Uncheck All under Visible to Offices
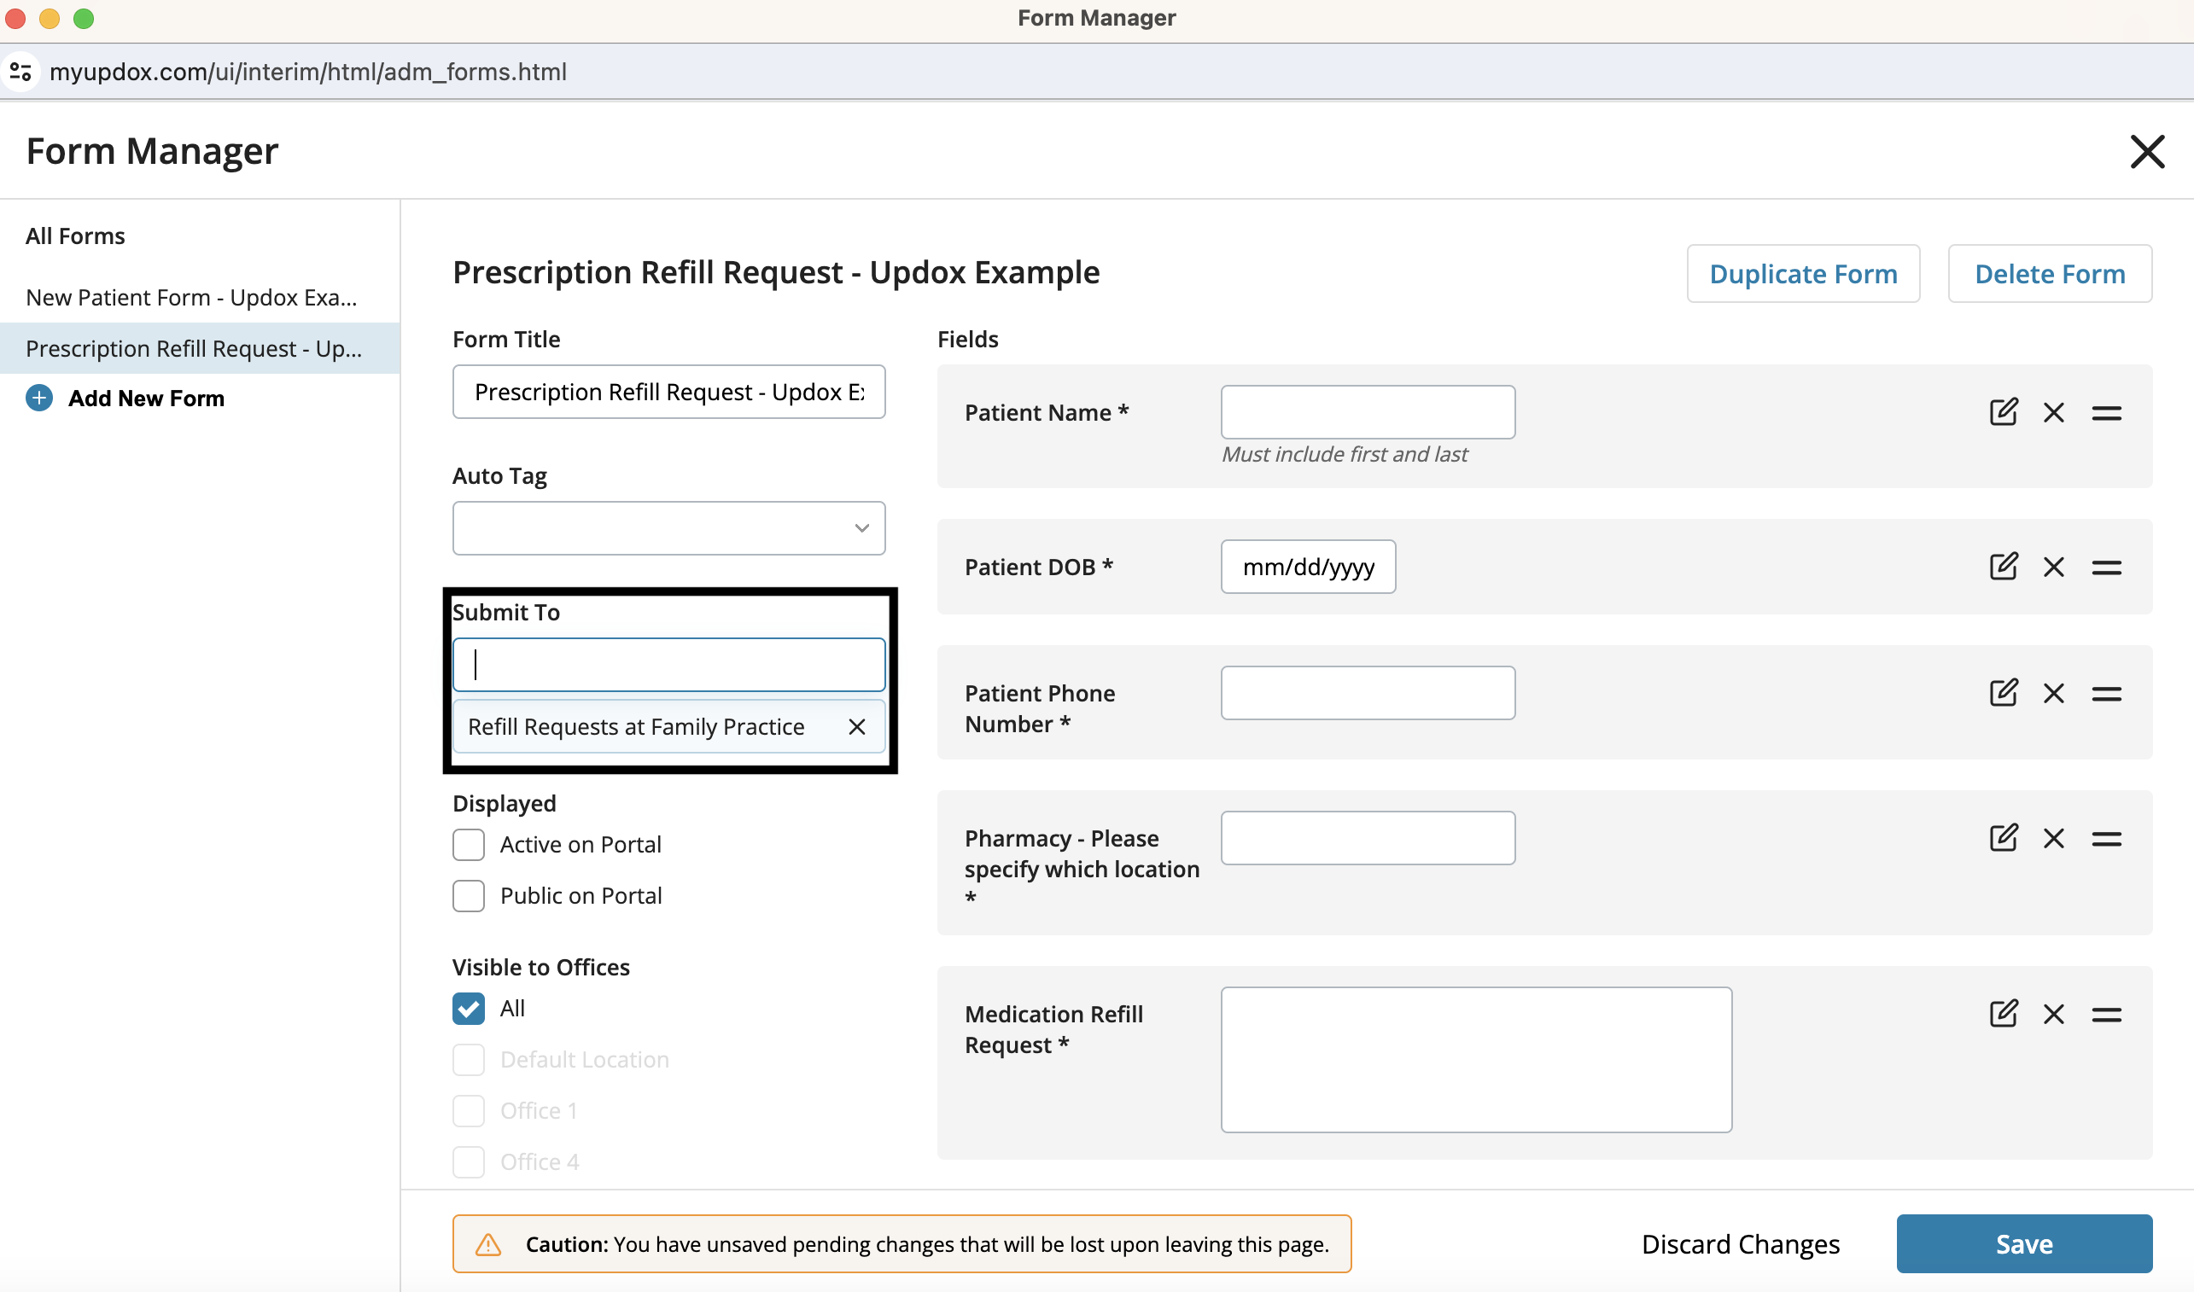This screenshot has height=1292, width=2194. (x=469, y=1008)
